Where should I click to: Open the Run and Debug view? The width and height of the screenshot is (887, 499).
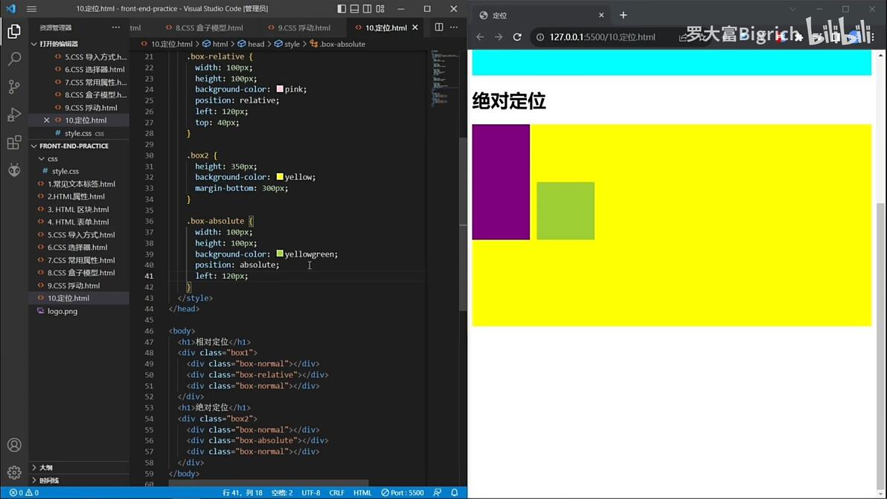pyautogui.click(x=14, y=115)
